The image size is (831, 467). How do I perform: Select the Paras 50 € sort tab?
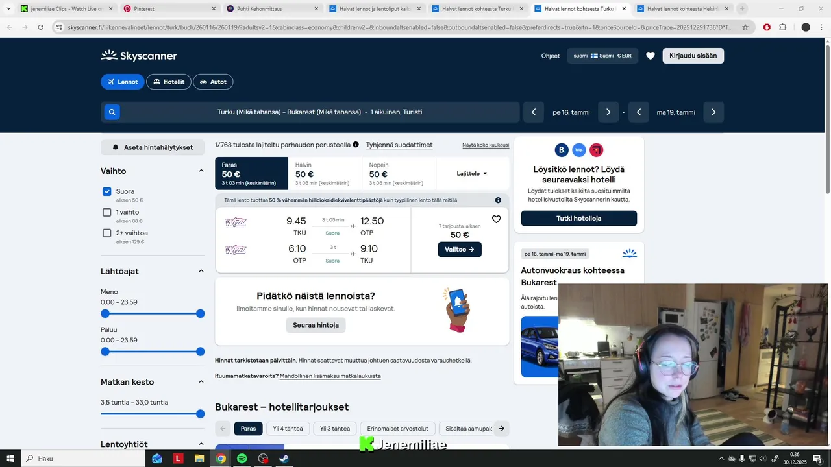[x=251, y=173]
